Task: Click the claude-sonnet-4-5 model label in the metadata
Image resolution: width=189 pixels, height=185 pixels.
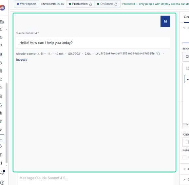Action: tap(29, 54)
